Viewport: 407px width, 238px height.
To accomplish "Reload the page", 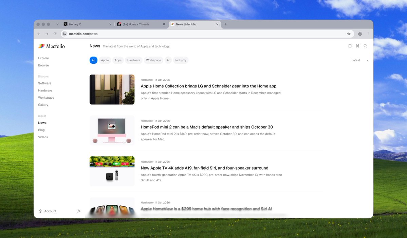I will (55, 34).
